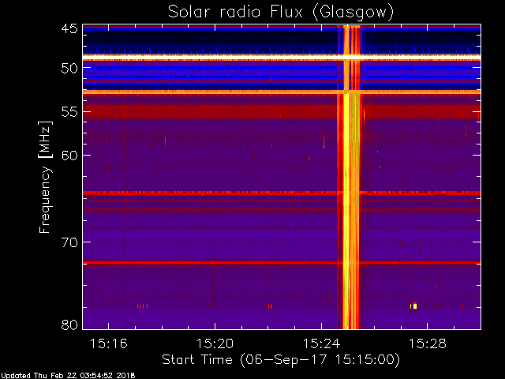Click the 'Start Time (06-Sep-17 15:15:00)' label
The image size is (505, 379).
281,360
